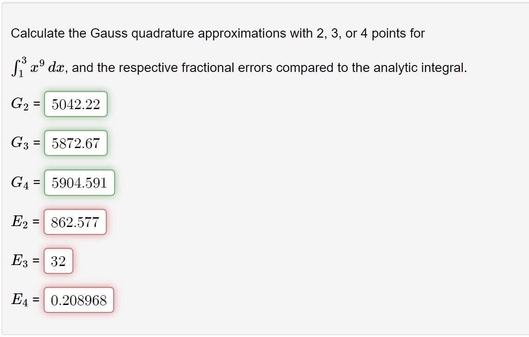
Task: Select the E3 input field containing 32
Action: tap(59, 261)
